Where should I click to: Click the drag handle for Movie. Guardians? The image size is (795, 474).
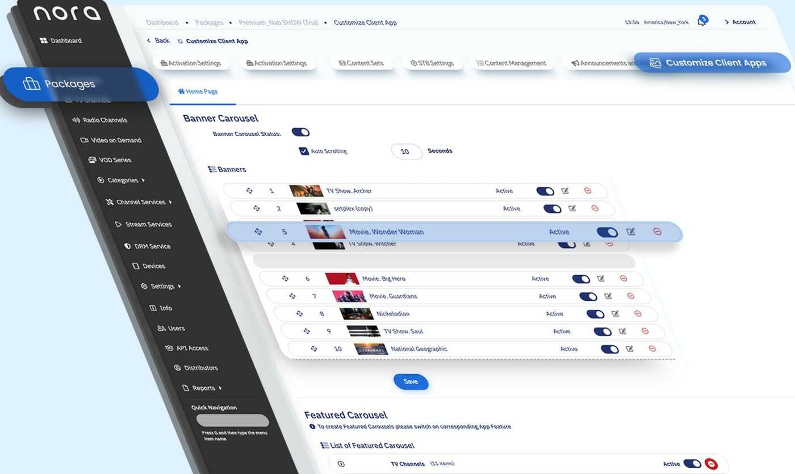point(292,296)
